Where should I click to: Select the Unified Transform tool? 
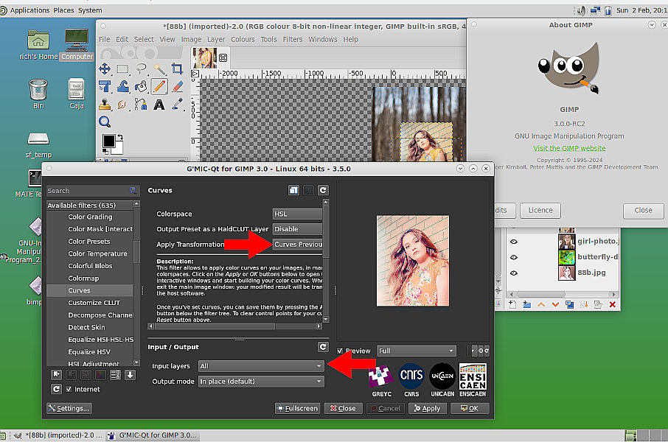coord(105,86)
